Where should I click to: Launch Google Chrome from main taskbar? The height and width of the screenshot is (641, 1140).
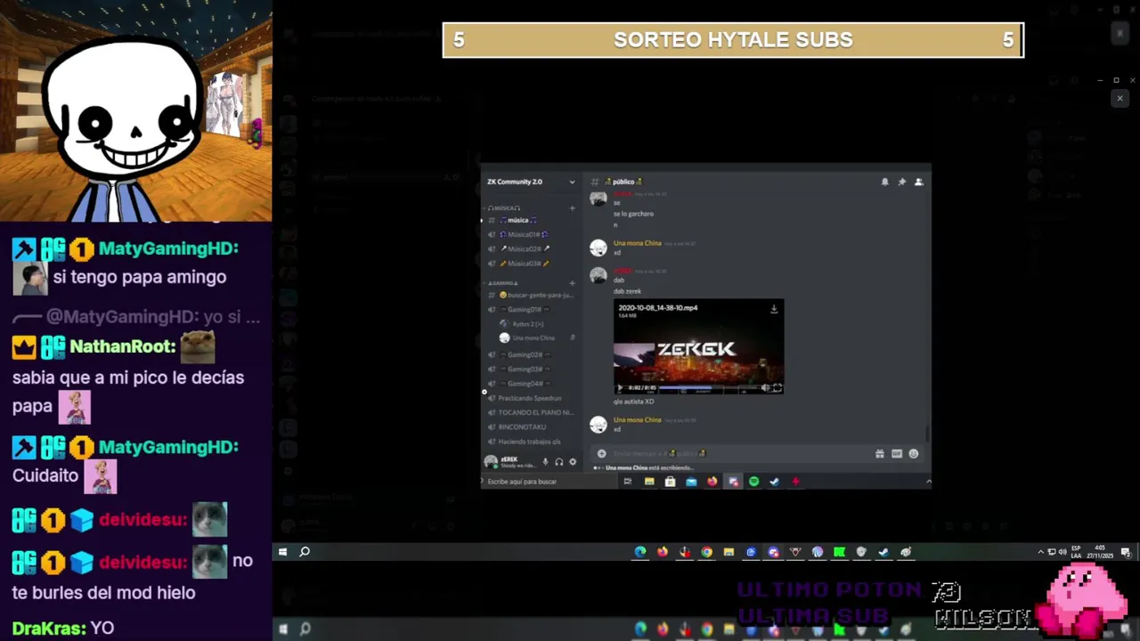(706, 552)
